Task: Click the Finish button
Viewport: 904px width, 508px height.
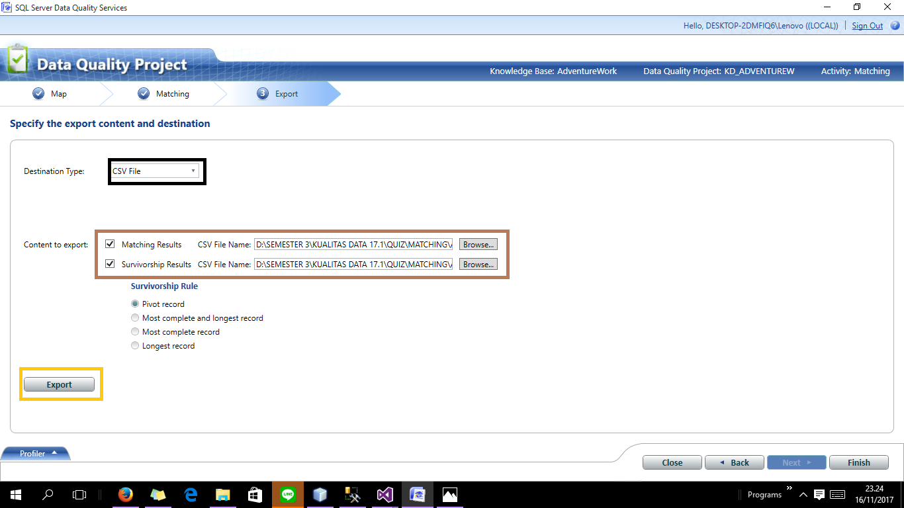Action: pyautogui.click(x=859, y=462)
